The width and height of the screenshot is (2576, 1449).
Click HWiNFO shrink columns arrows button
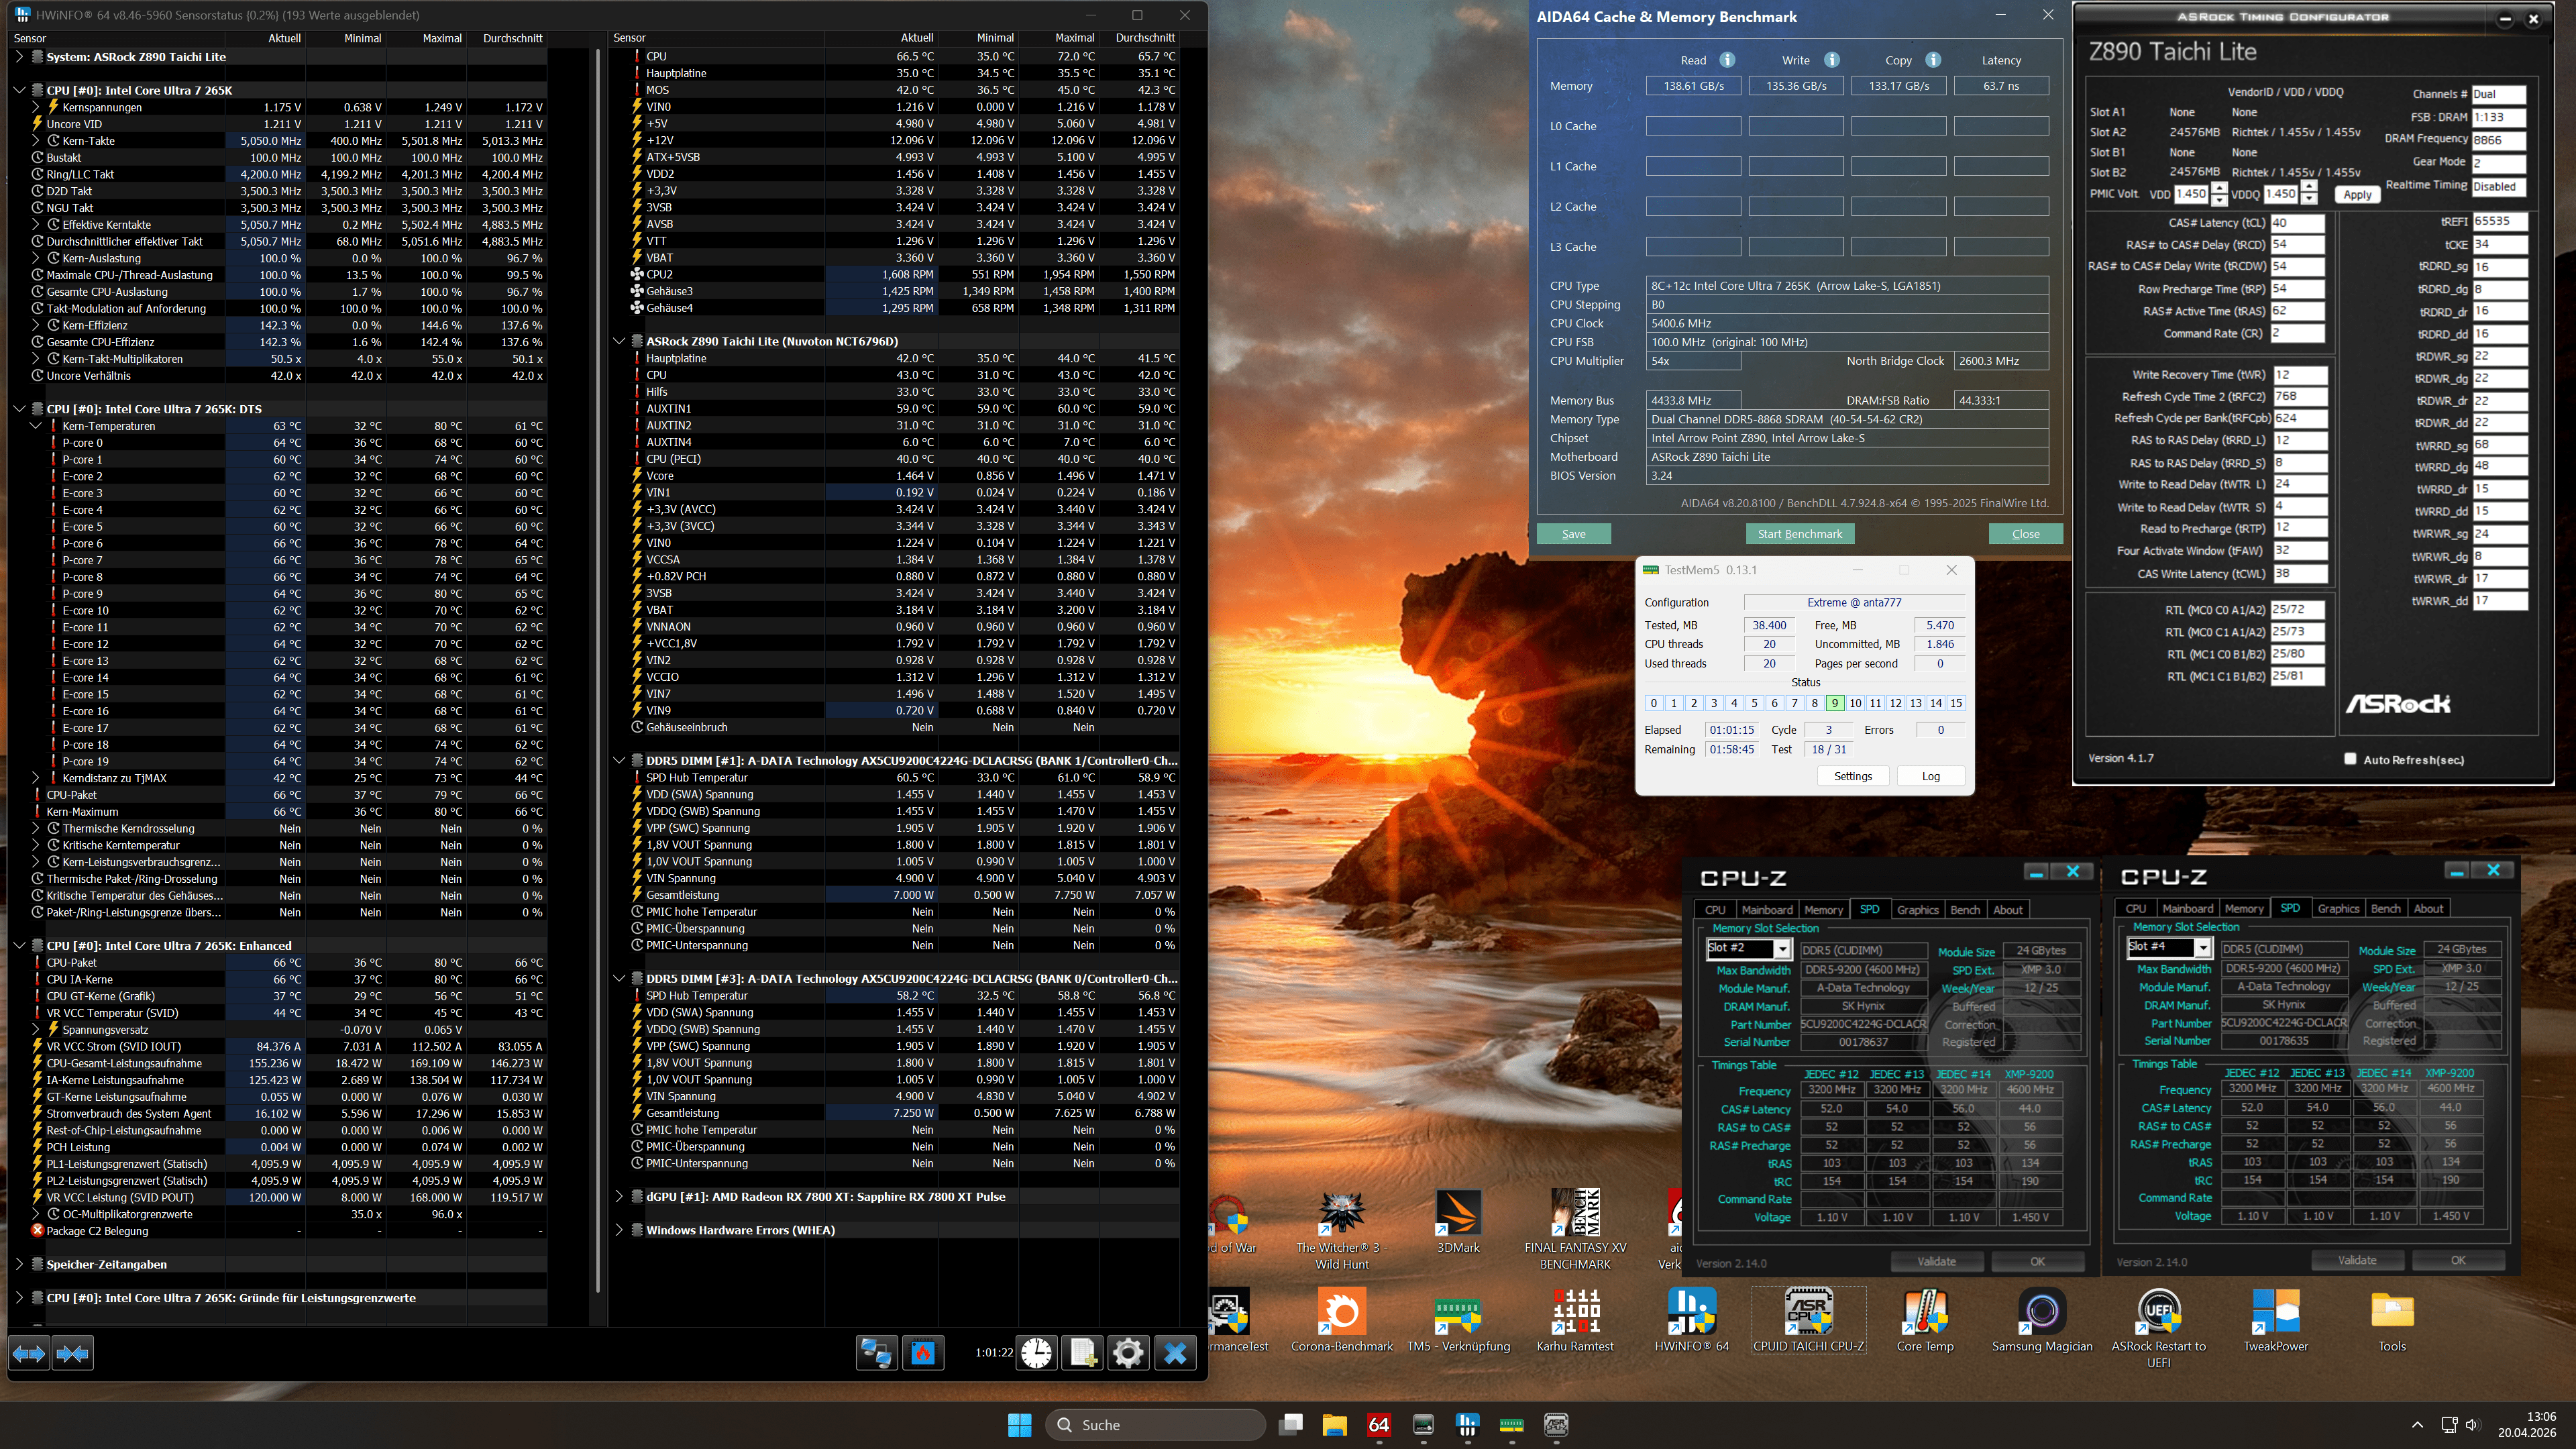[x=72, y=1353]
